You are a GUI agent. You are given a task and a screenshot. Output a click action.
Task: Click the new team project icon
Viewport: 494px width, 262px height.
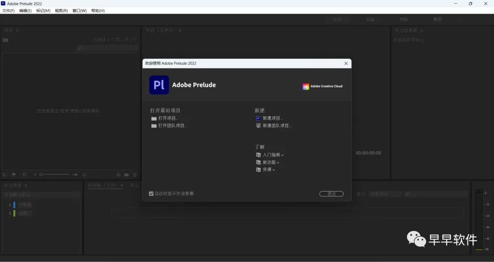pos(258,126)
